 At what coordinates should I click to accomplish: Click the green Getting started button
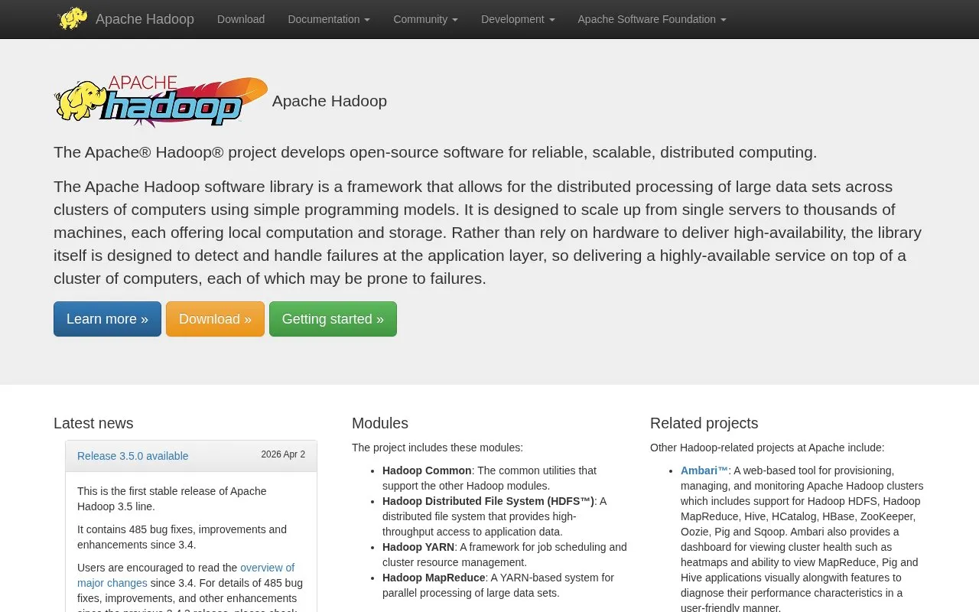333,319
